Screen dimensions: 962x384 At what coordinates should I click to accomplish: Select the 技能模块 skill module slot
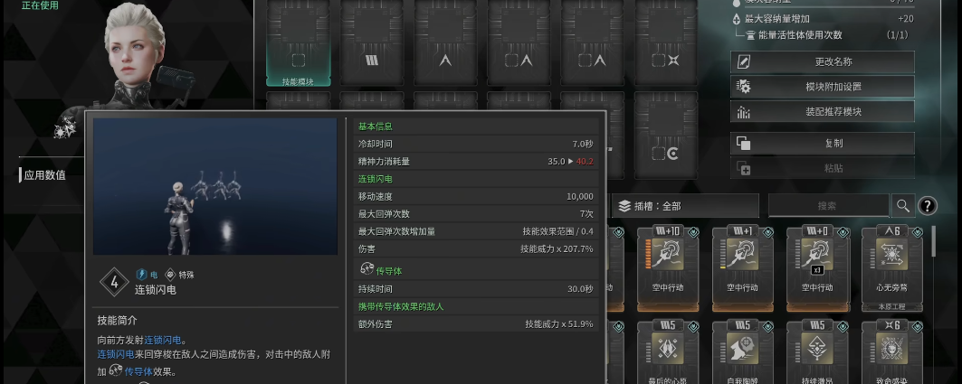298,42
